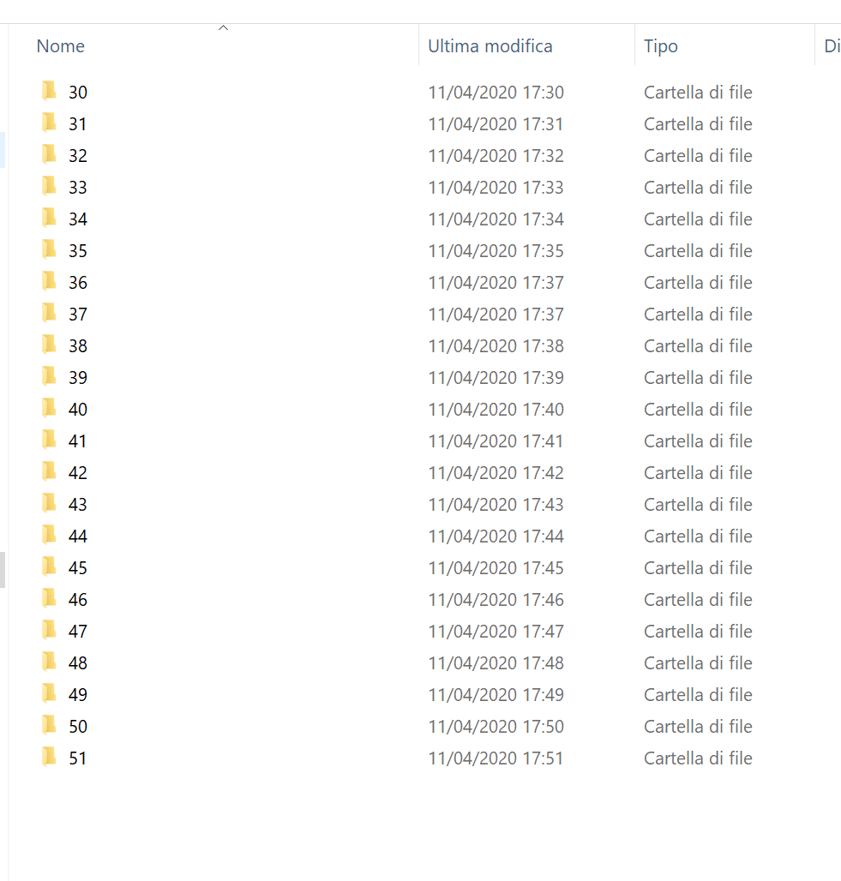This screenshot has height=881, width=841.
Task: Select folder name 30
Action: click(x=77, y=93)
